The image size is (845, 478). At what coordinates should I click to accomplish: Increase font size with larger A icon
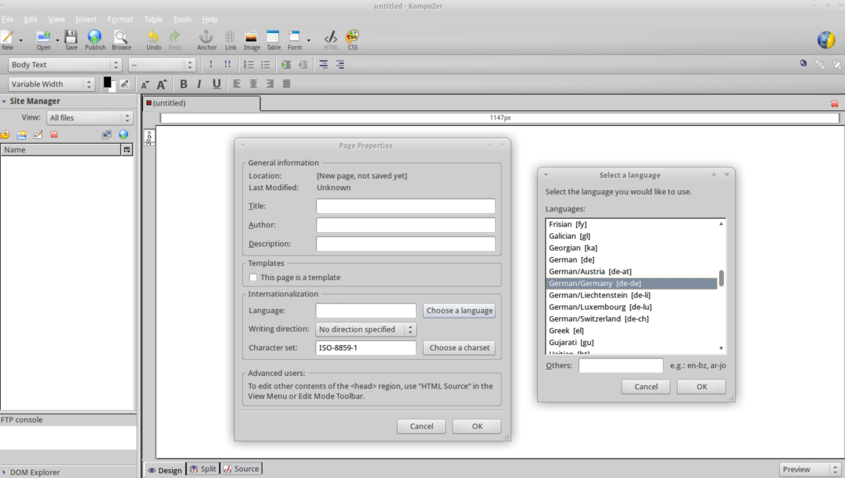pos(161,84)
